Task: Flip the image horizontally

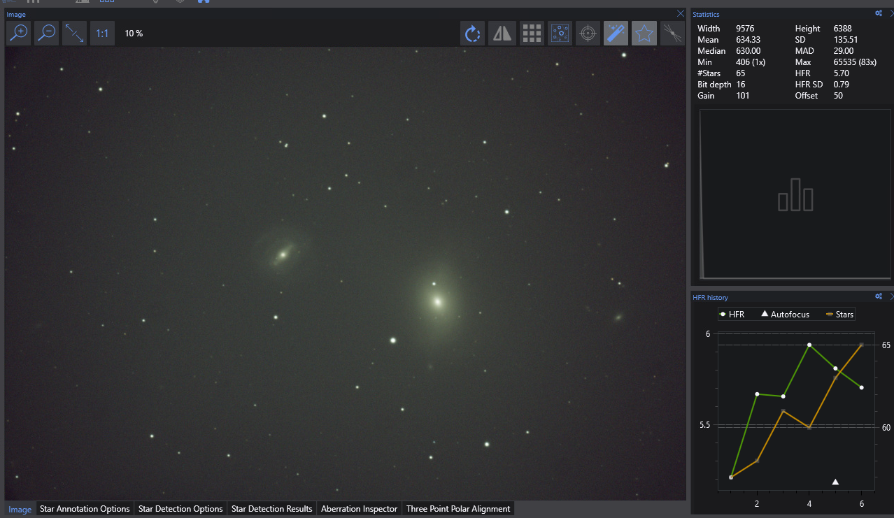Action: tap(502, 33)
